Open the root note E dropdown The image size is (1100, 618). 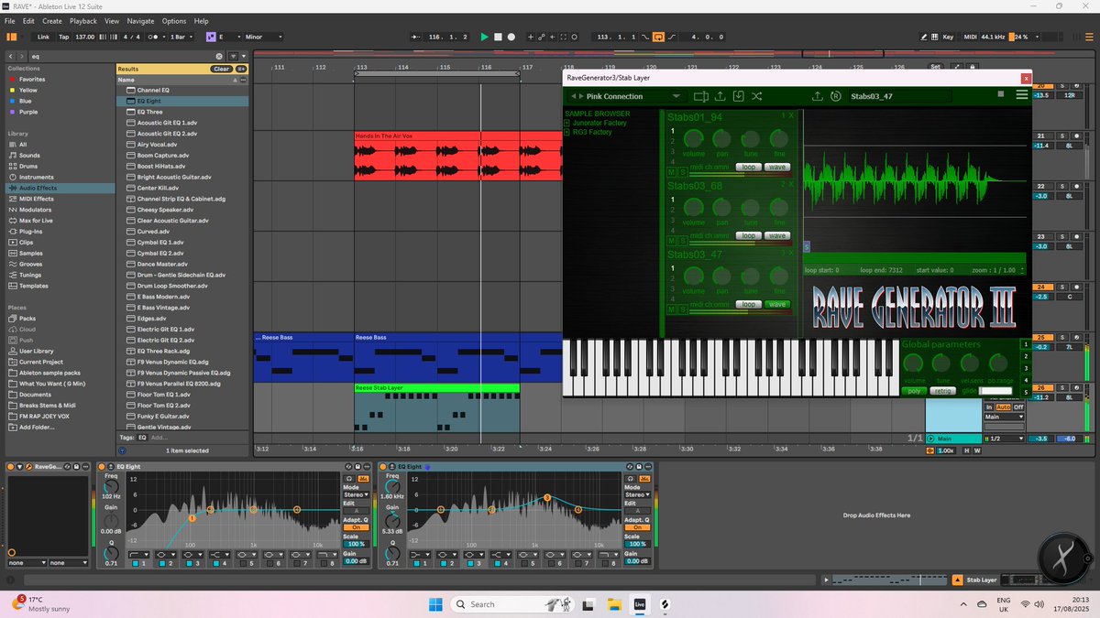click(228, 37)
